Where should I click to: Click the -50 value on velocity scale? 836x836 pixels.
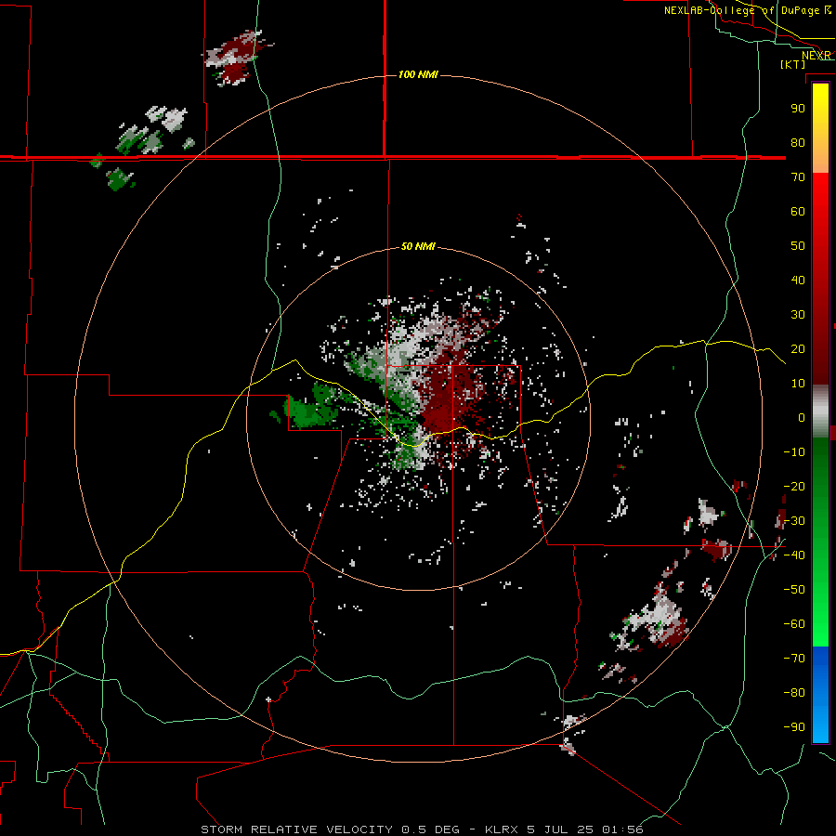pos(794,590)
